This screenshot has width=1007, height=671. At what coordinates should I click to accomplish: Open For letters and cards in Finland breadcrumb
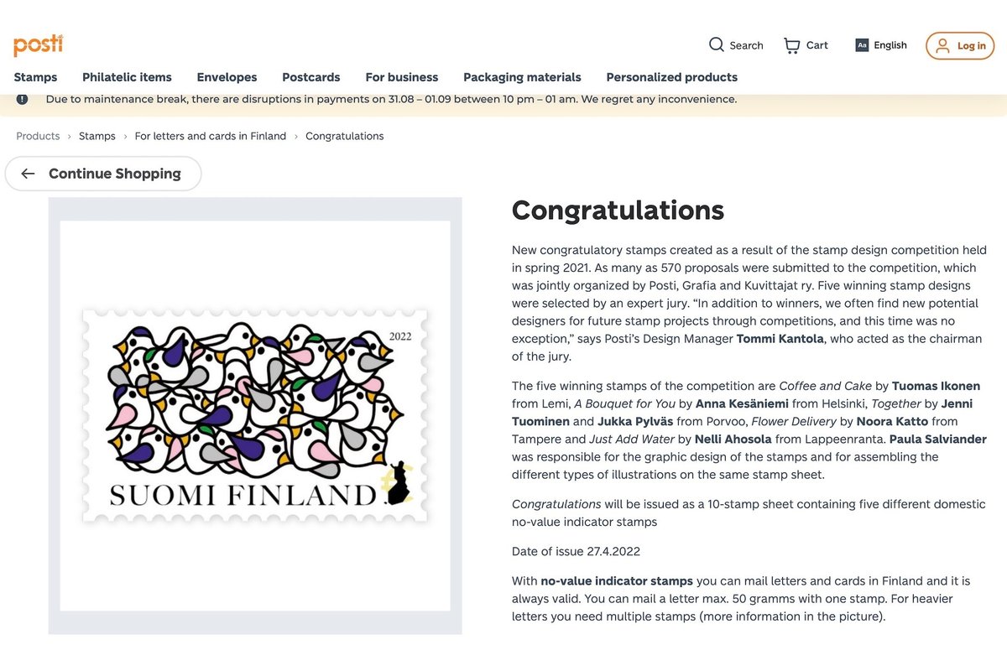[210, 136]
